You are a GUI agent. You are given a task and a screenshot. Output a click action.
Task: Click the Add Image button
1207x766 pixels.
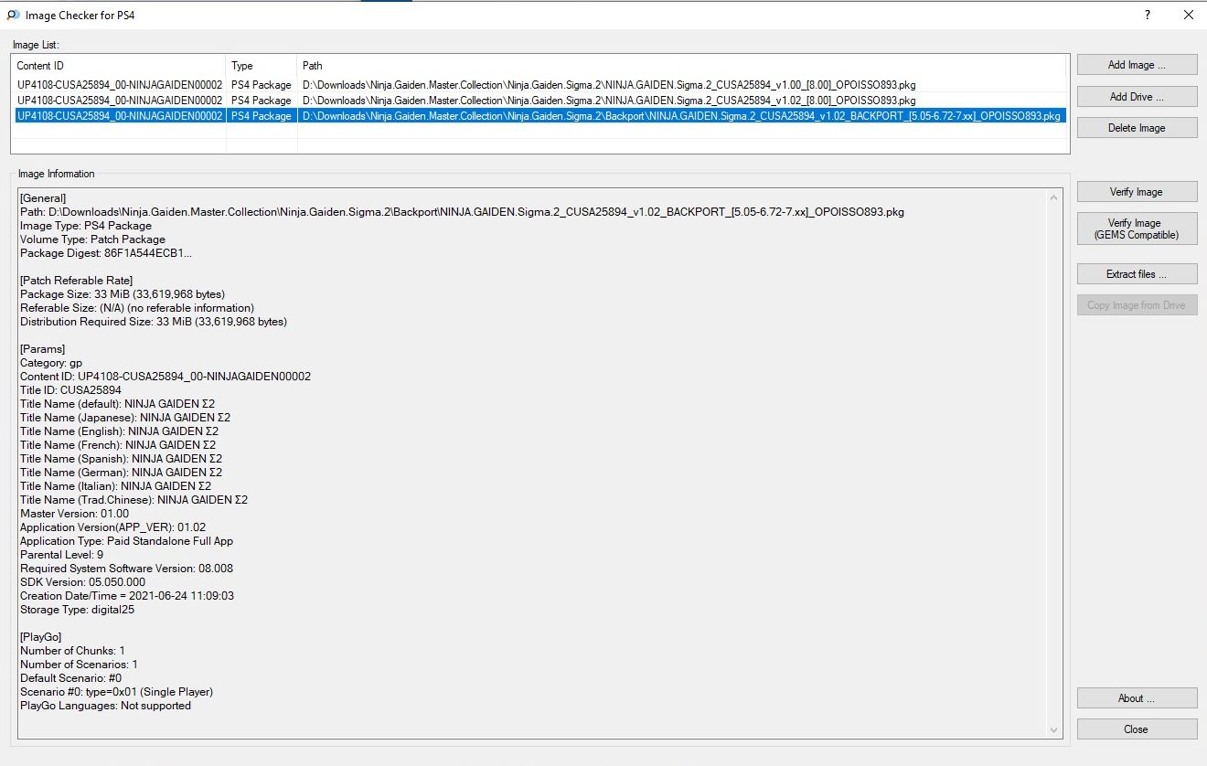click(1137, 65)
